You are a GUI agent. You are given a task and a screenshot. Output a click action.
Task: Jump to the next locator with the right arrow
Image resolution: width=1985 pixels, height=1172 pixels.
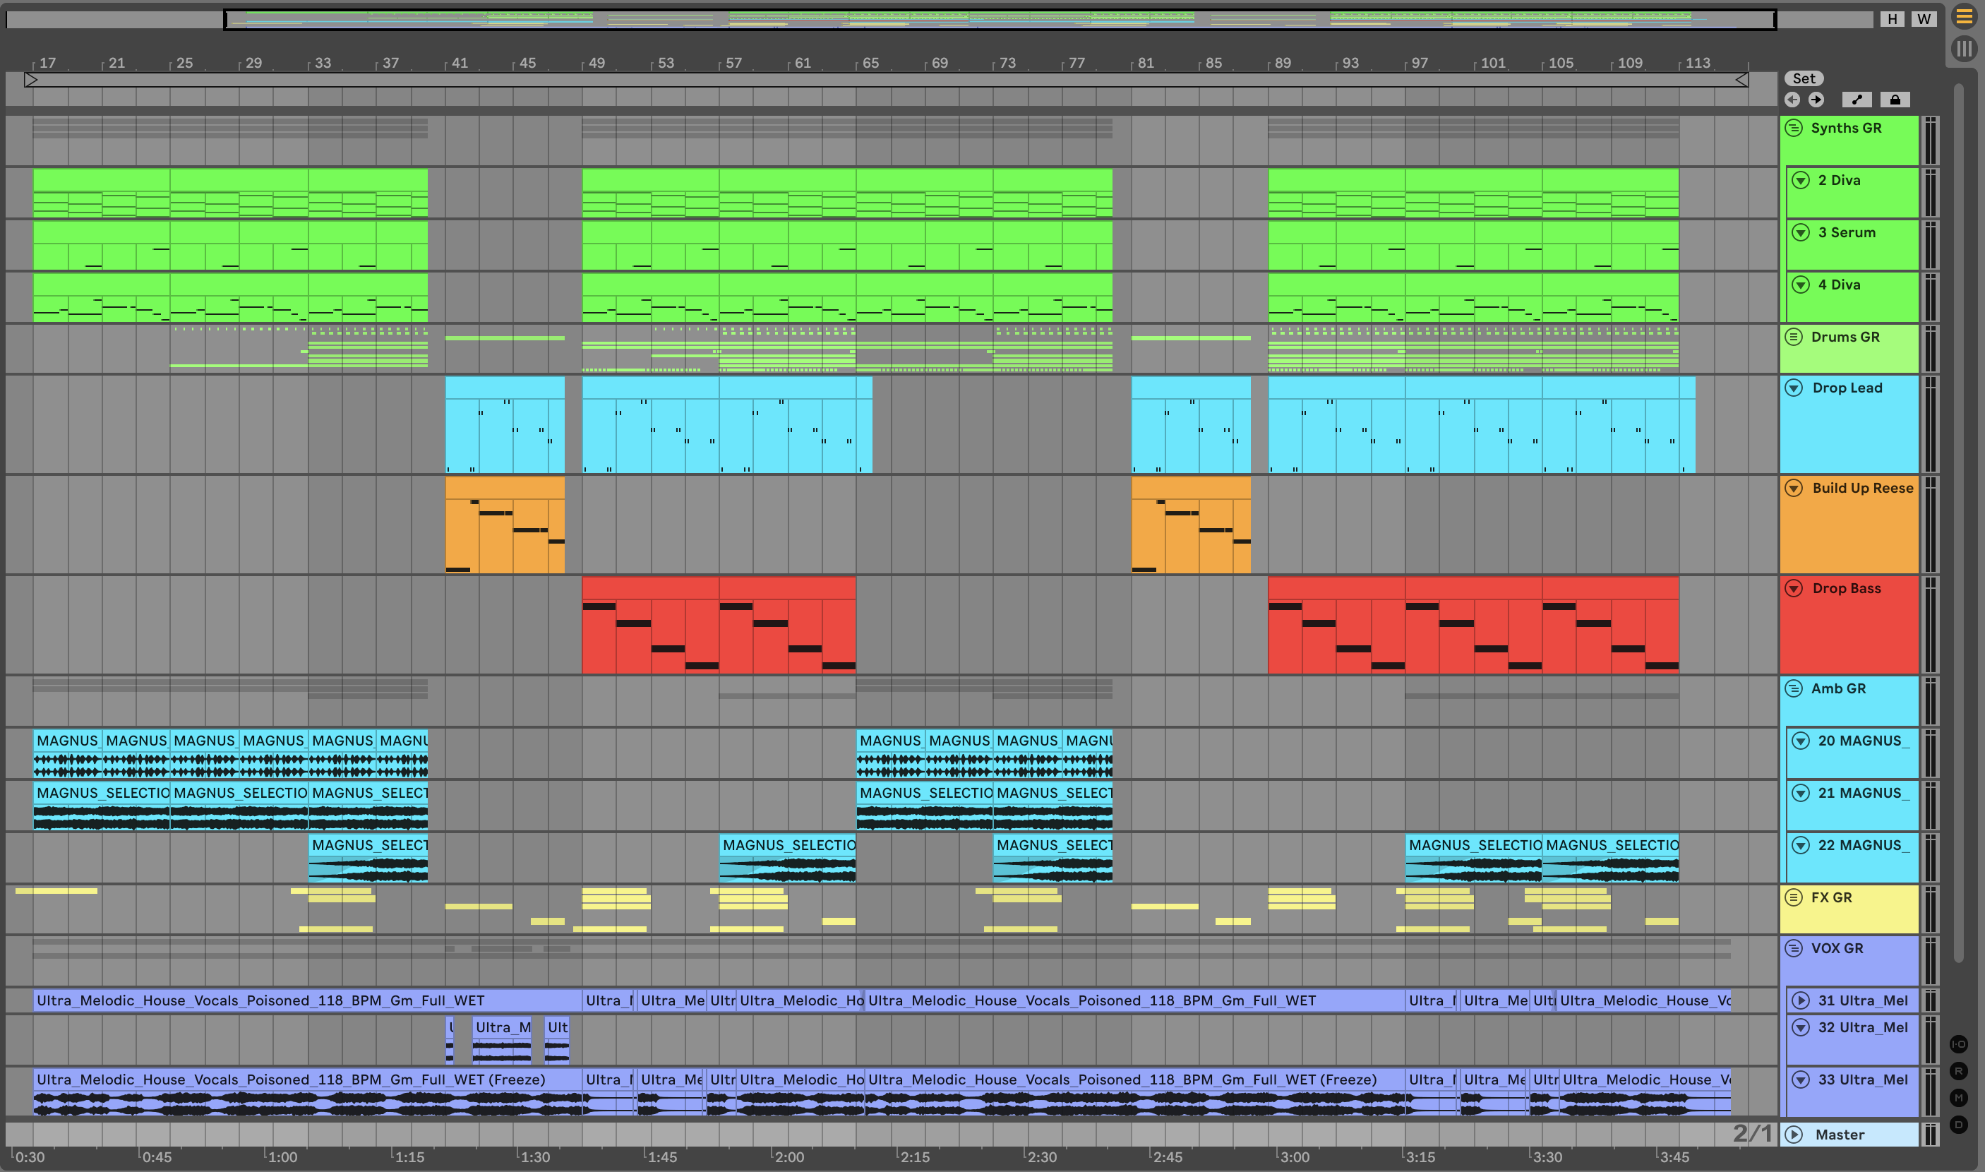1816,100
